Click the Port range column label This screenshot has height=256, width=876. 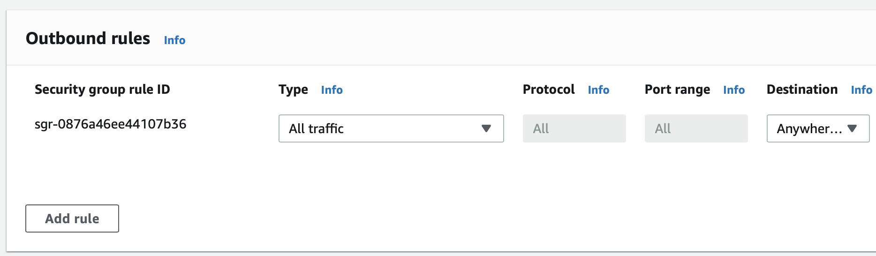coord(677,90)
